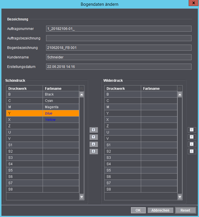
Task: Click the Reset button
Action: (185, 210)
